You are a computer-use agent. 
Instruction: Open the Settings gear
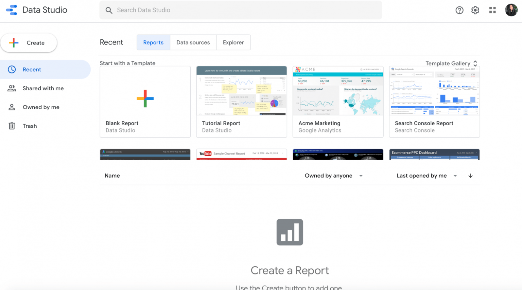[475, 10]
